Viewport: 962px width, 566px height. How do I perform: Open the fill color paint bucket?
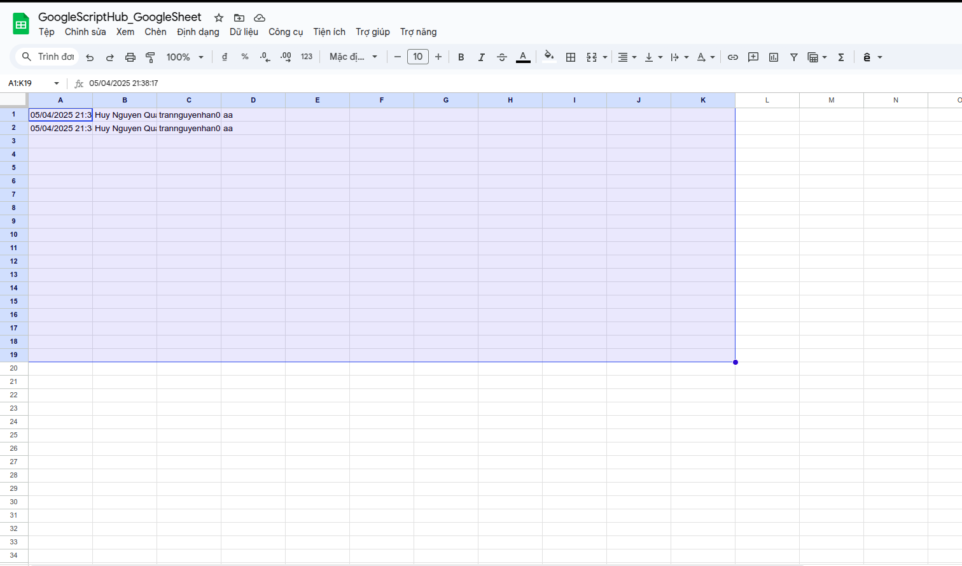click(549, 57)
